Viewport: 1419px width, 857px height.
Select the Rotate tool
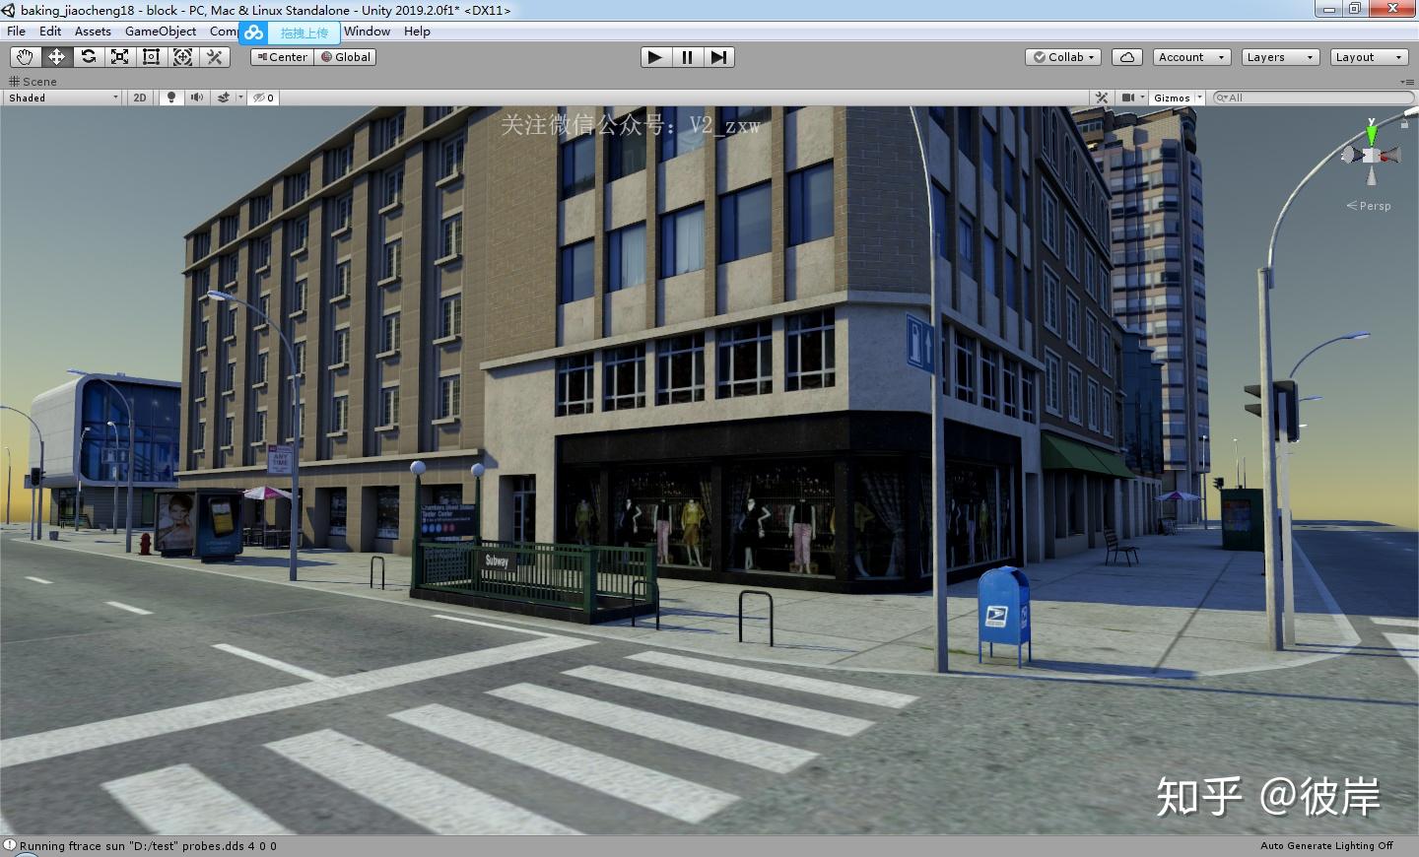[88, 57]
